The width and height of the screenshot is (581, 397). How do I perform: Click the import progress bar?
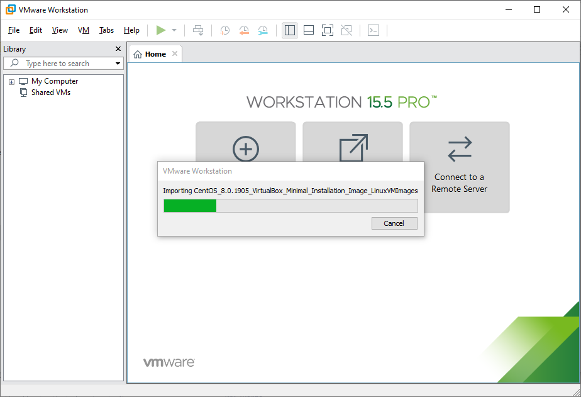[x=290, y=206]
